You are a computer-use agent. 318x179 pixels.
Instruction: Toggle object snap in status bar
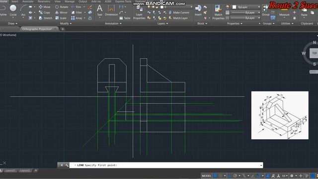tap(258, 176)
